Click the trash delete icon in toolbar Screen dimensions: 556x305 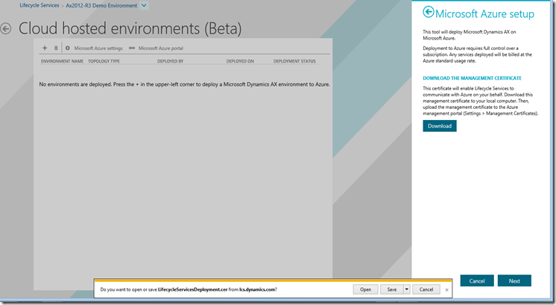point(56,48)
